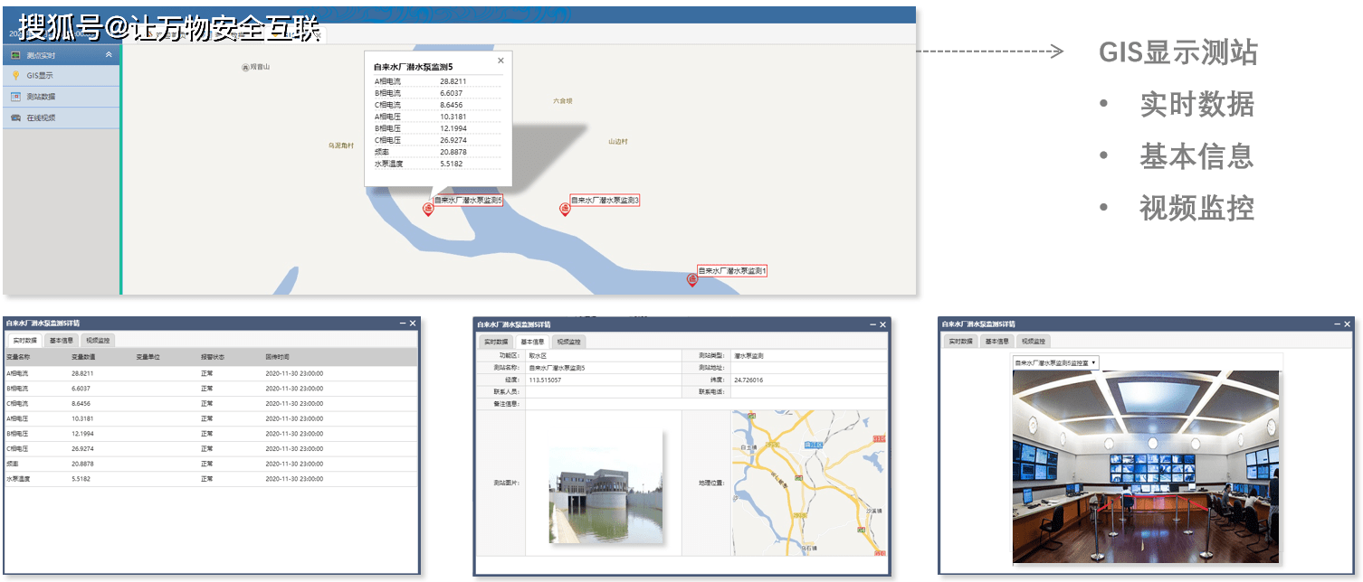
Task: Select 基本信息 tab in the video window
Action: coord(997,342)
